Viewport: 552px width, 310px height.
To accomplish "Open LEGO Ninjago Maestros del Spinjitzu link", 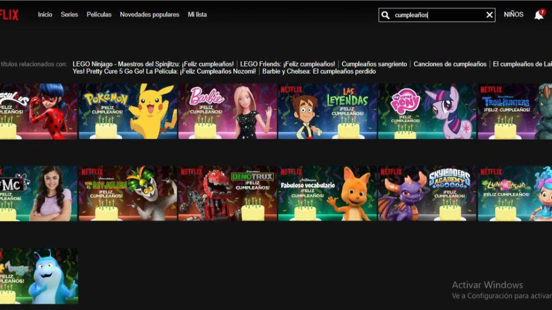I will pyautogui.click(x=153, y=64).
